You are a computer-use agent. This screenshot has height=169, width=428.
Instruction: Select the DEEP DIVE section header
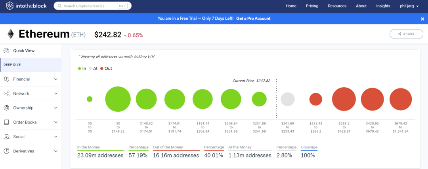[x=31, y=65]
